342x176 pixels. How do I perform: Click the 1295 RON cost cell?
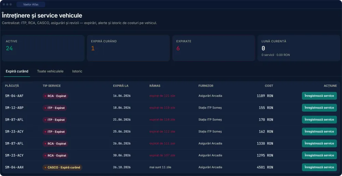[265, 155]
